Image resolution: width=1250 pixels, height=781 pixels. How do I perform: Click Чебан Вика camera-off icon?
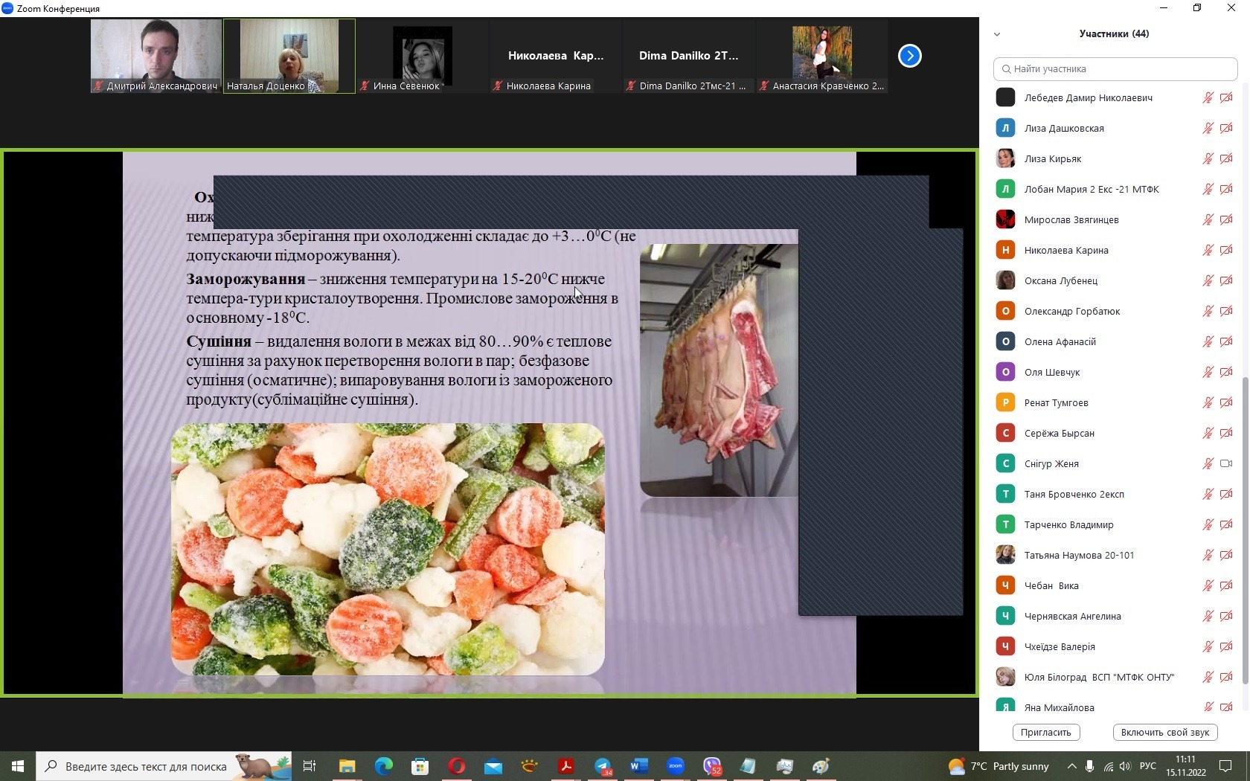tap(1226, 585)
